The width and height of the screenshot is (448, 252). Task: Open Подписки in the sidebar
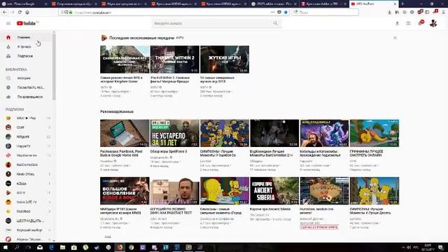click(x=27, y=56)
